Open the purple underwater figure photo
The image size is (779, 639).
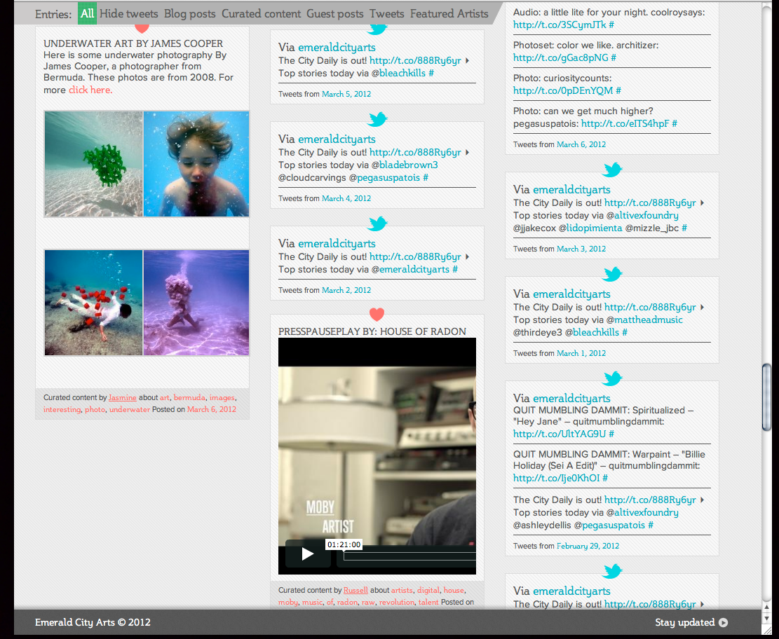pyautogui.click(x=196, y=303)
